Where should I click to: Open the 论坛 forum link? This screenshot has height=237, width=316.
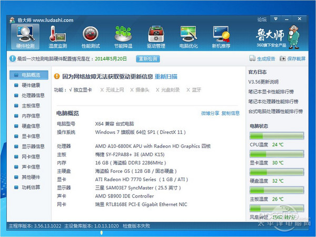pyautogui.click(x=262, y=19)
